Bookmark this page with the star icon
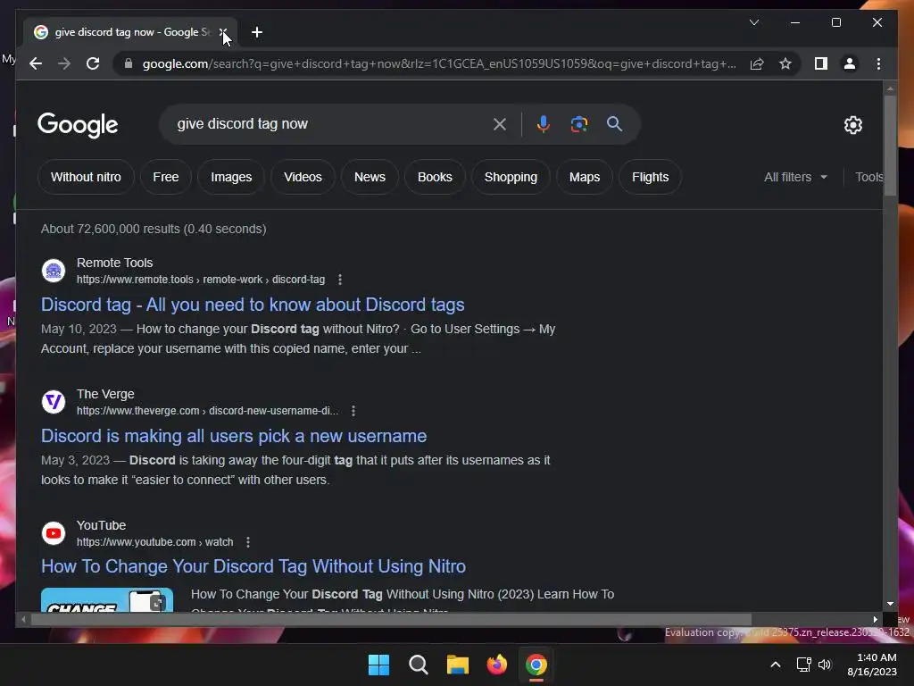The height and width of the screenshot is (686, 914). [785, 63]
